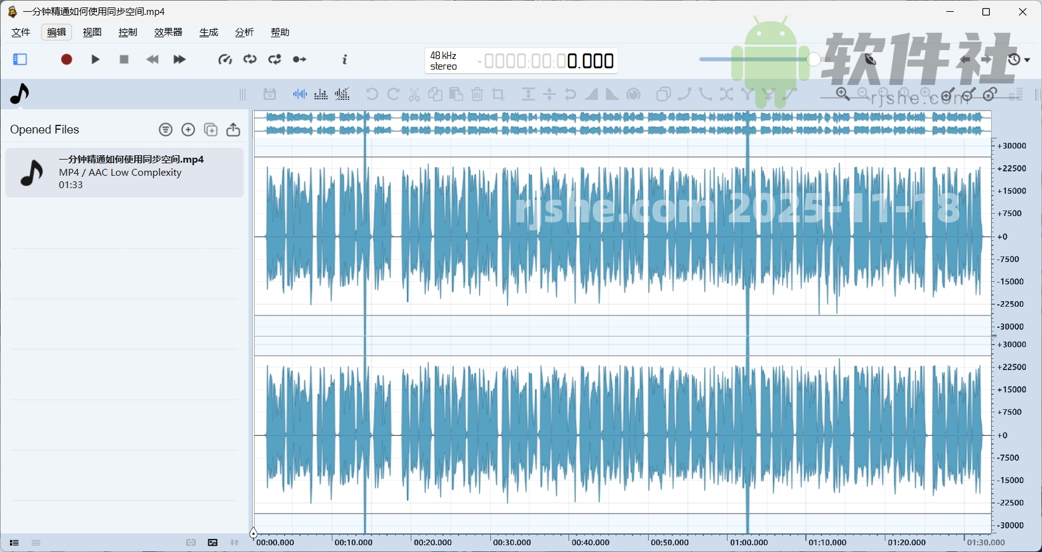Toggle loop selection with the dot-marked loop icon
This screenshot has height=552, width=1042.
click(x=275, y=59)
